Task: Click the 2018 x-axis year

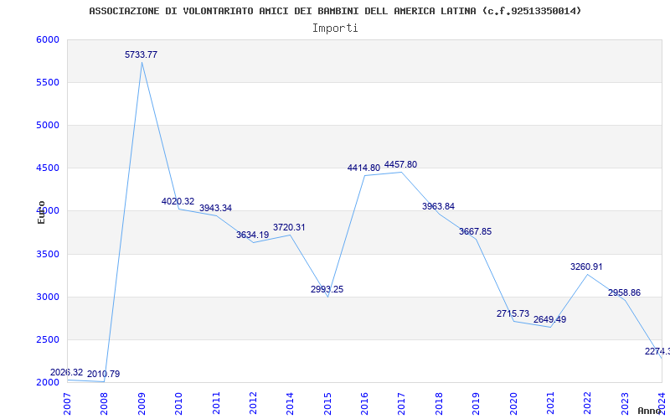Action: pos(439,403)
